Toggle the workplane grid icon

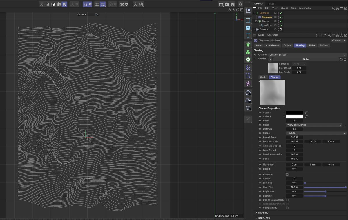pyautogui.click(x=97, y=4)
